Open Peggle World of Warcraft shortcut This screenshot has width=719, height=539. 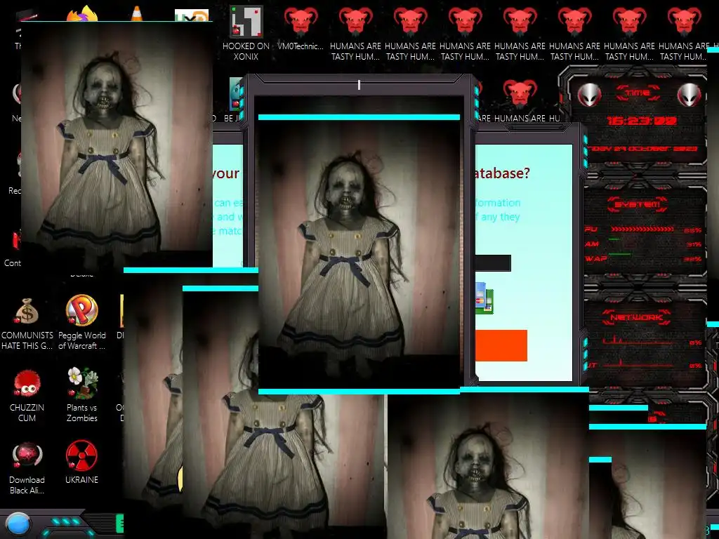[81, 321]
